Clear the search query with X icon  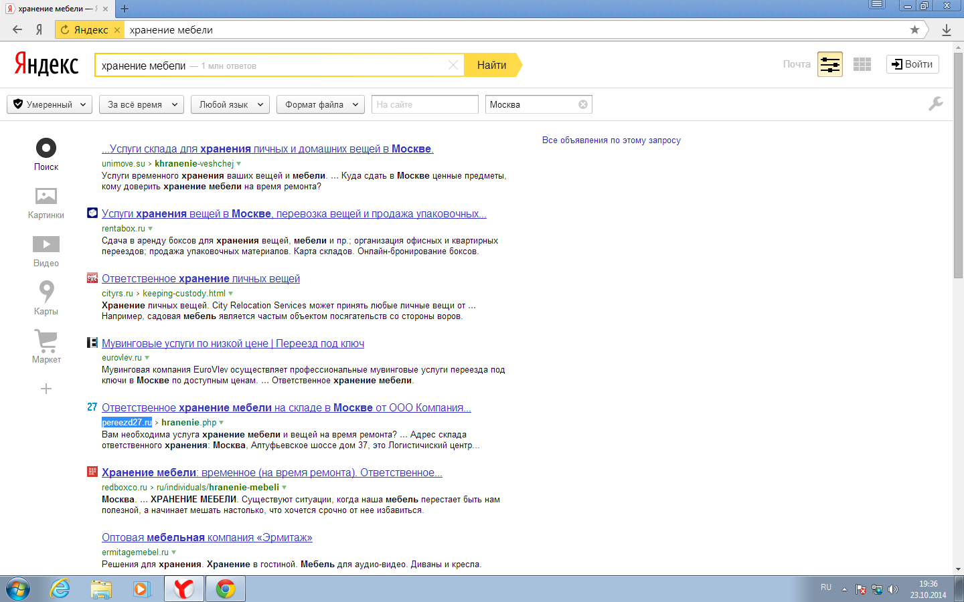(x=453, y=65)
